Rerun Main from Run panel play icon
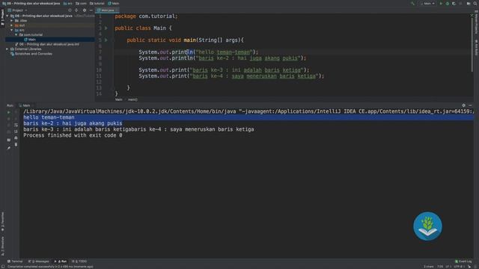 coord(9,112)
